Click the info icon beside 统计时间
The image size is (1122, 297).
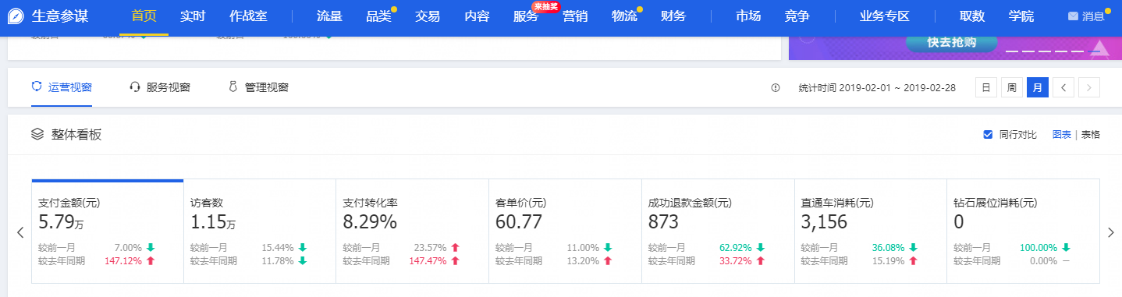pos(776,88)
